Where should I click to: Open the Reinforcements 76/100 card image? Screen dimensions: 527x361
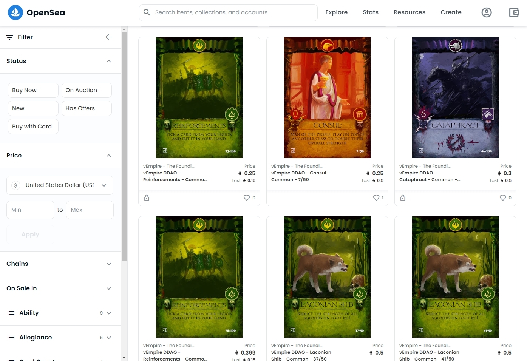[199, 277]
